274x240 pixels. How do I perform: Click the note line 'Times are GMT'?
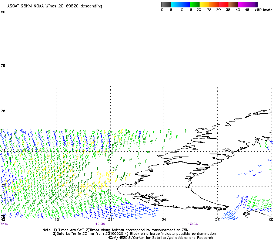71,230
